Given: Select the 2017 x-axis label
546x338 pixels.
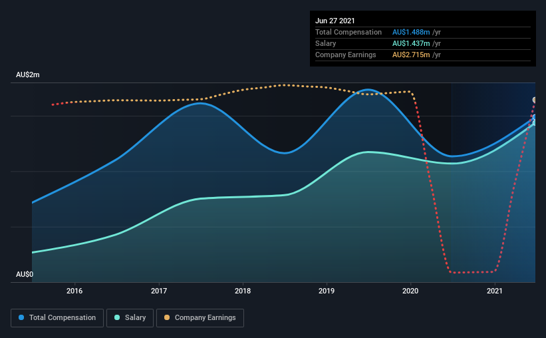Looking at the screenshot, I should click(x=159, y=291).
